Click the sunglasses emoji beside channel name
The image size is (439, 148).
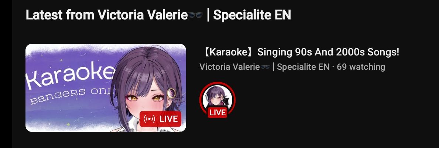tap(265, 67)
